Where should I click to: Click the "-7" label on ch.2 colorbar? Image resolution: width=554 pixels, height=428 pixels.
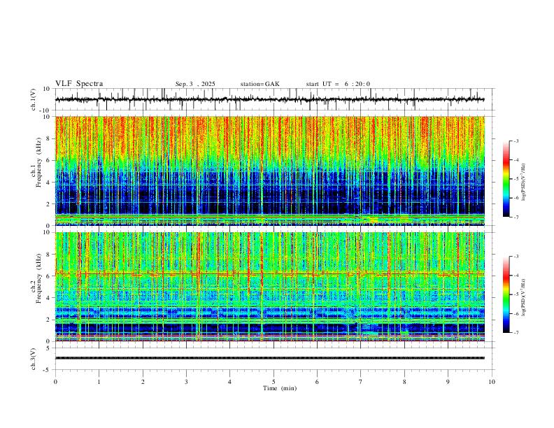(516, 333)
